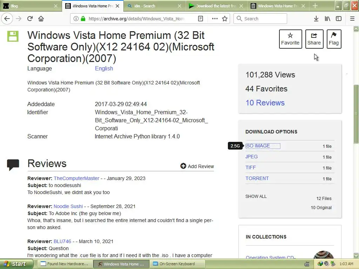Add a review with the plus link
Image resolution: width=359 pixels, height=269 pixels.
pos(197,166)
